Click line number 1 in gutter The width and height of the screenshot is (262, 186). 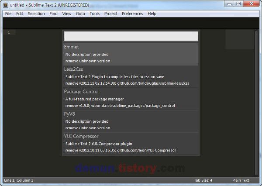click(9, 32)
